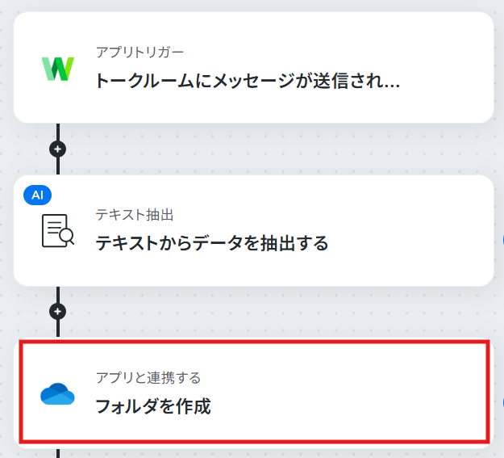Click the green LINE WORKS W icon

(x=58, y=69)
